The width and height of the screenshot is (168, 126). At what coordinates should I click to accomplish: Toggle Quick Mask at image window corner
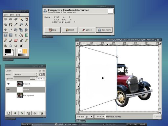[x=77, y=113]
